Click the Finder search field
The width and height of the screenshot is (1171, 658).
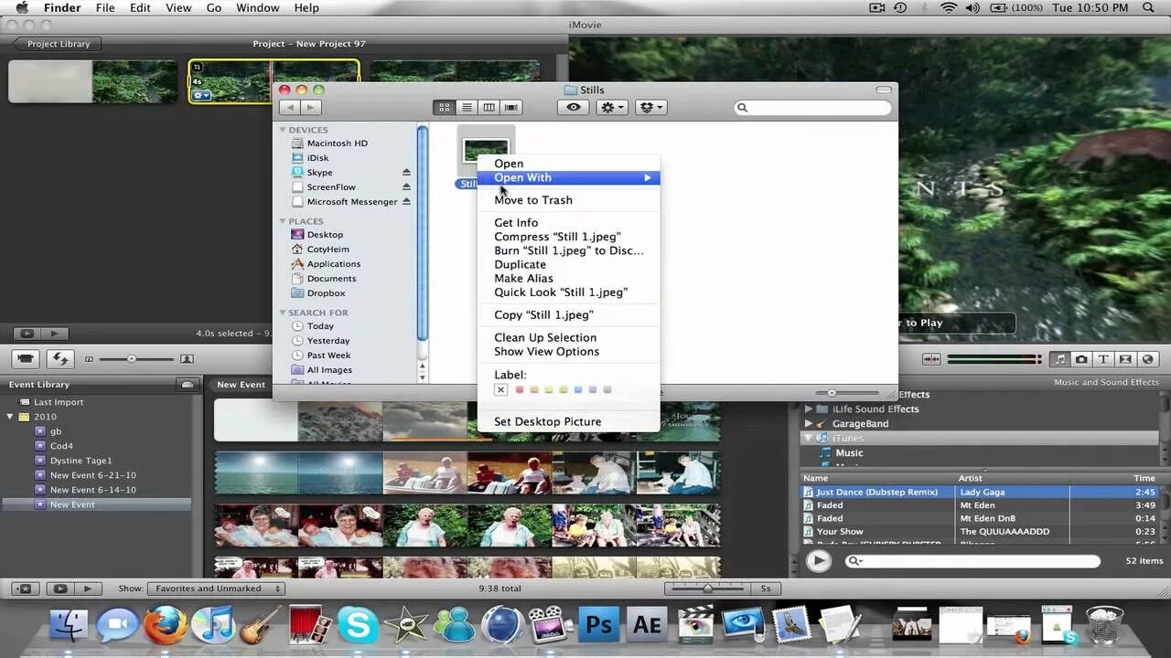[x=812, y=108]
